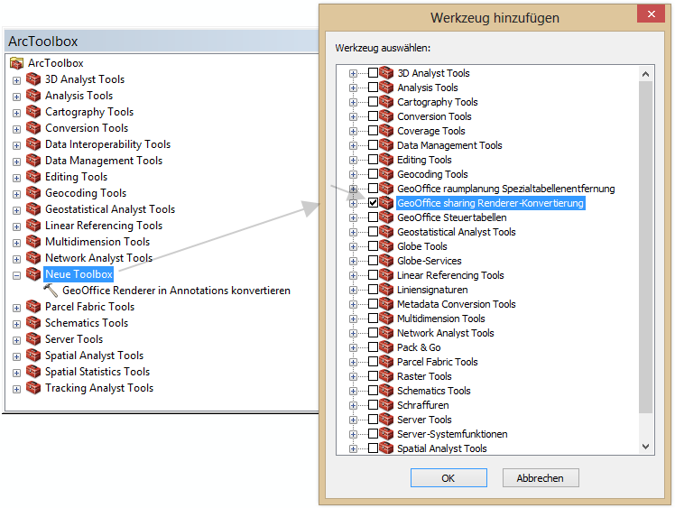This screenshot has width=675, height=508.
Task: Click the Pack & Go toolbox icon
Action: coord(386,347)
